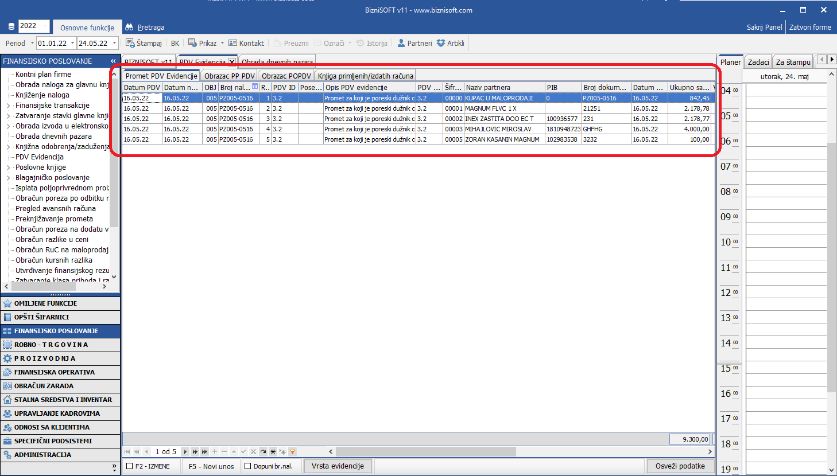Click the grid's horizontal scrollbar thumb
The width and height of the screenshot is (837, 476).
(x=425, y=452)
